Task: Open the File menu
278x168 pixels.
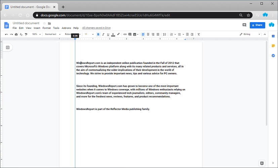Action: coord(14,28)
